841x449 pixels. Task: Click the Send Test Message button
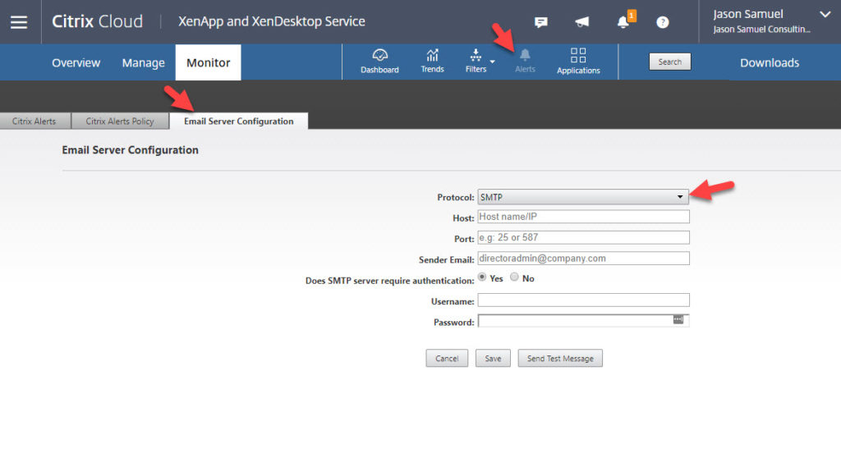560,359
